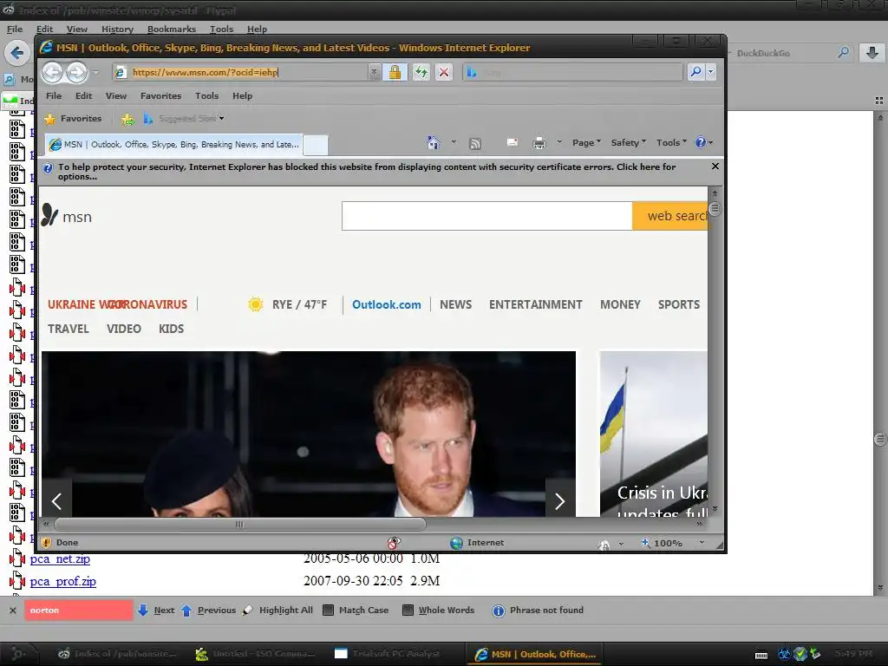Screen dimensions: 888x666
Task: Click the security information bar message
Action: (x=367, y=172)
